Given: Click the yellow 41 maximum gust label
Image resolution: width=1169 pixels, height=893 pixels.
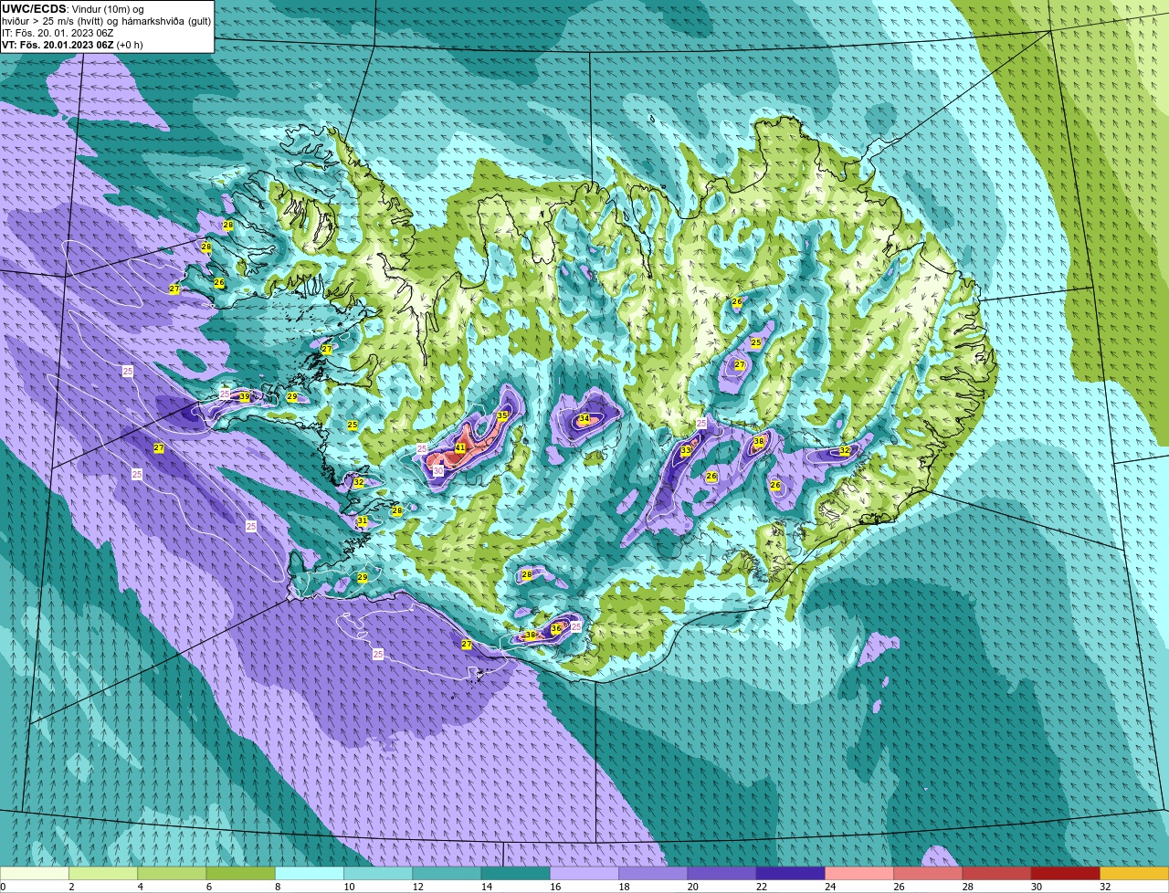Looking at the screenshot, I should 460,448.
